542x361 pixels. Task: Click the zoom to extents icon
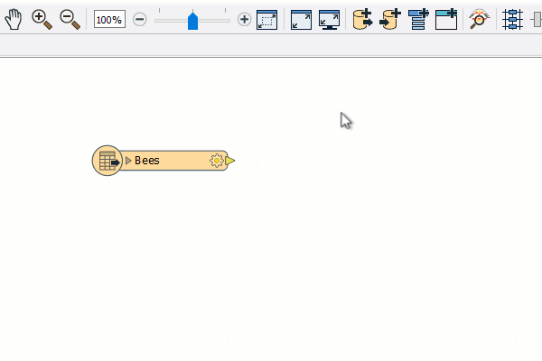point(301,20)
